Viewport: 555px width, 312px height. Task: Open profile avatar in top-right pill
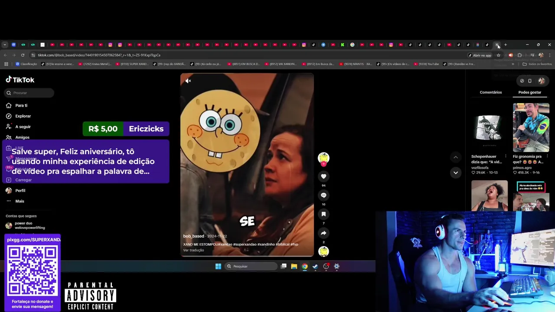[542, 81]
